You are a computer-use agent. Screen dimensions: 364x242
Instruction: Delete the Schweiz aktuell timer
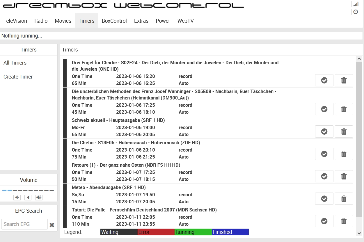(x=344, y=131)
